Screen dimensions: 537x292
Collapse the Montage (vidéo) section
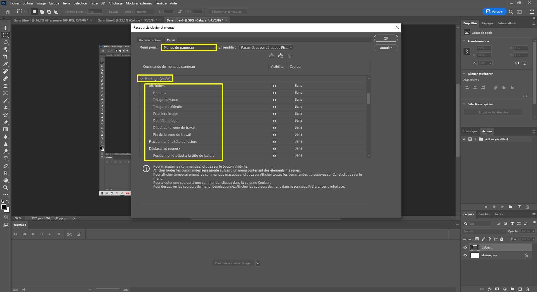click(142, 79)
